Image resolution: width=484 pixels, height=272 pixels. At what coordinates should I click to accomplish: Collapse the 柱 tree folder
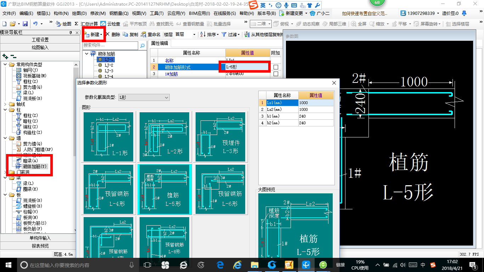click(5, 110)
